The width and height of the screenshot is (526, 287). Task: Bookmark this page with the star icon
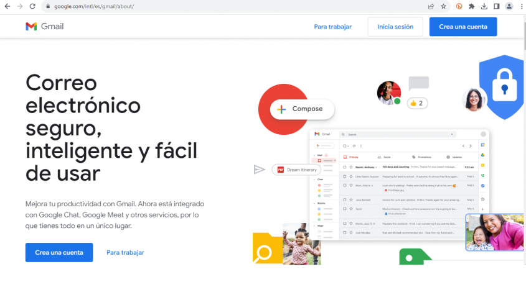443,6
